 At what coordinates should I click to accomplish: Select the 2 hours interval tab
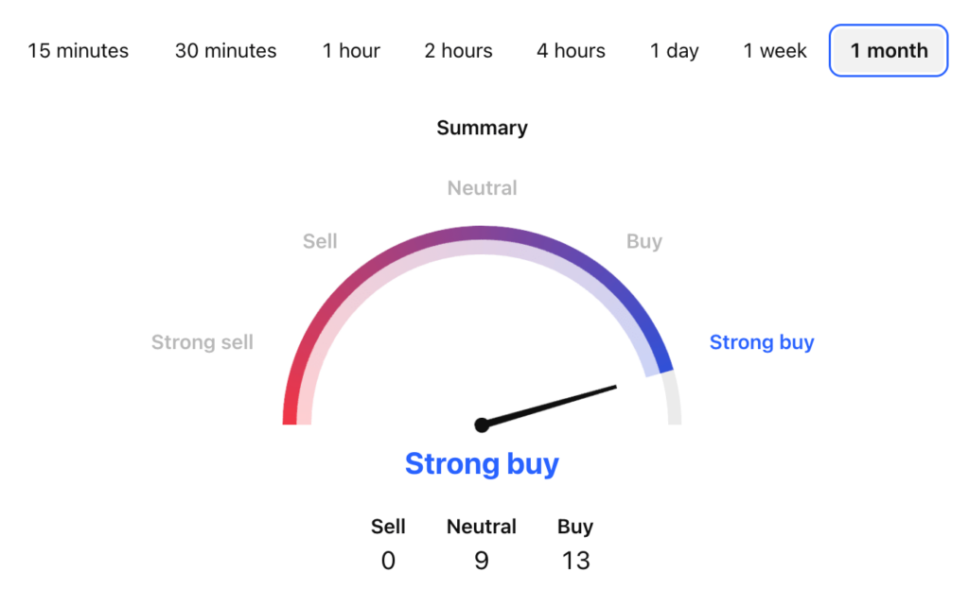(x=458, y=51)
